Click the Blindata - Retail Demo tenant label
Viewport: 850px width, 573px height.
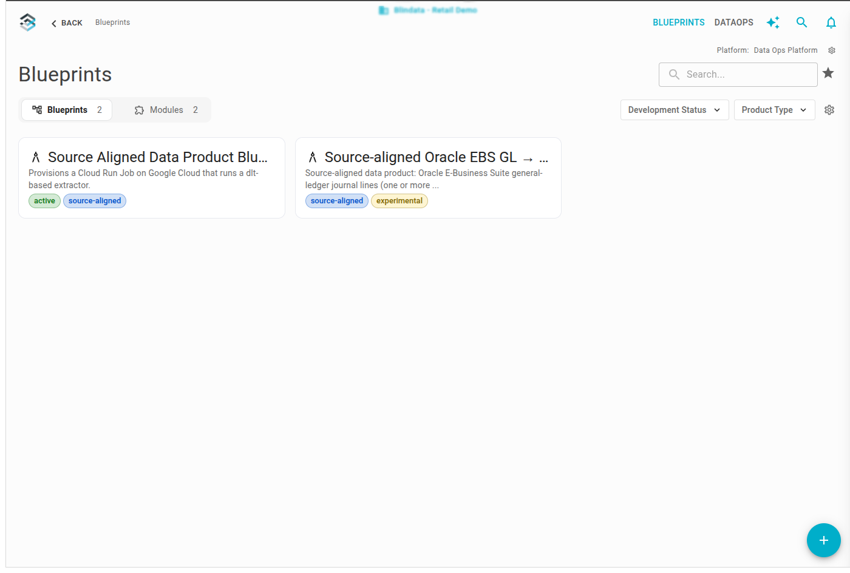(x=428, y=10)
